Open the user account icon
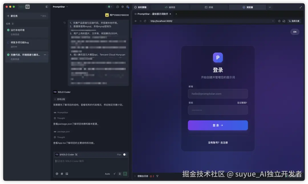308x184 pixels. pyautogui.click(x=128, y=7)
